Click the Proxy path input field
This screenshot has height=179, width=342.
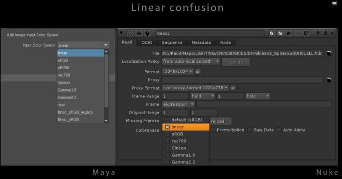tap(243, 80)
